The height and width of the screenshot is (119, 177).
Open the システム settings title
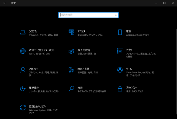(x=33, y=31)
